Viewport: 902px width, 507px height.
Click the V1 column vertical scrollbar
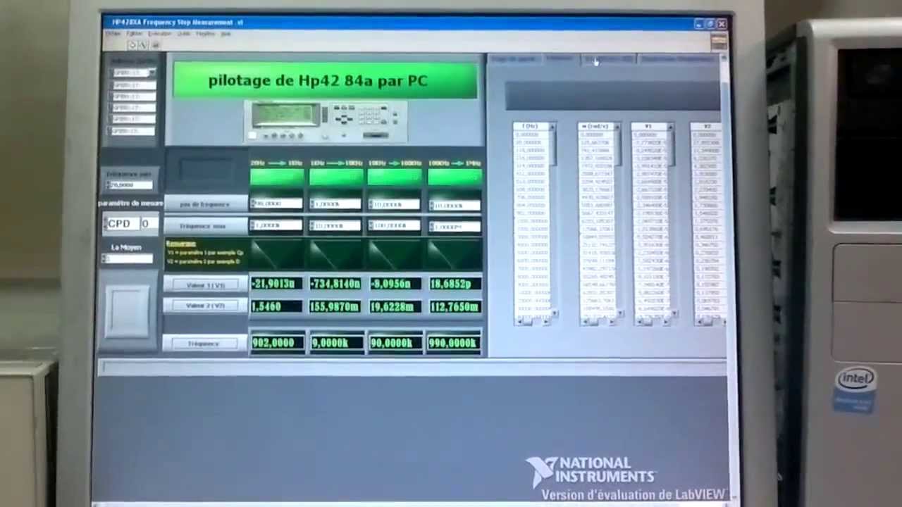point(671,220)
